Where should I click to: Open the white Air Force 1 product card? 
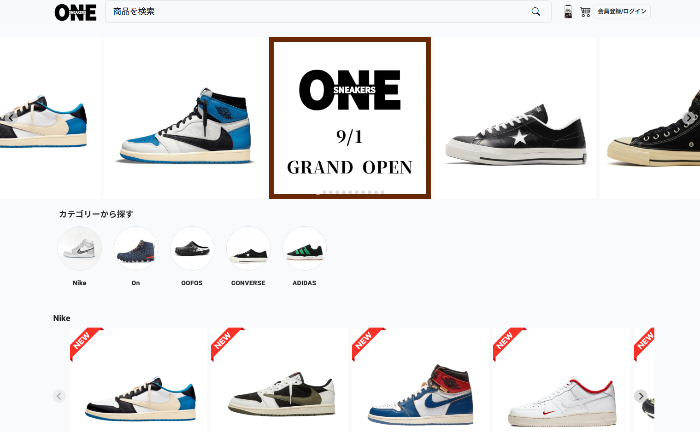coord(561,380)
